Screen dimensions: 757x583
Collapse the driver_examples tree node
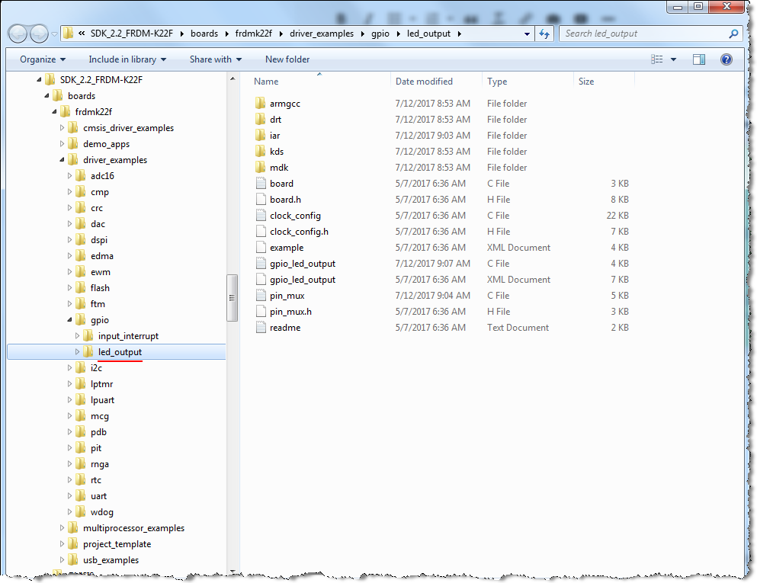pos(62,160)
